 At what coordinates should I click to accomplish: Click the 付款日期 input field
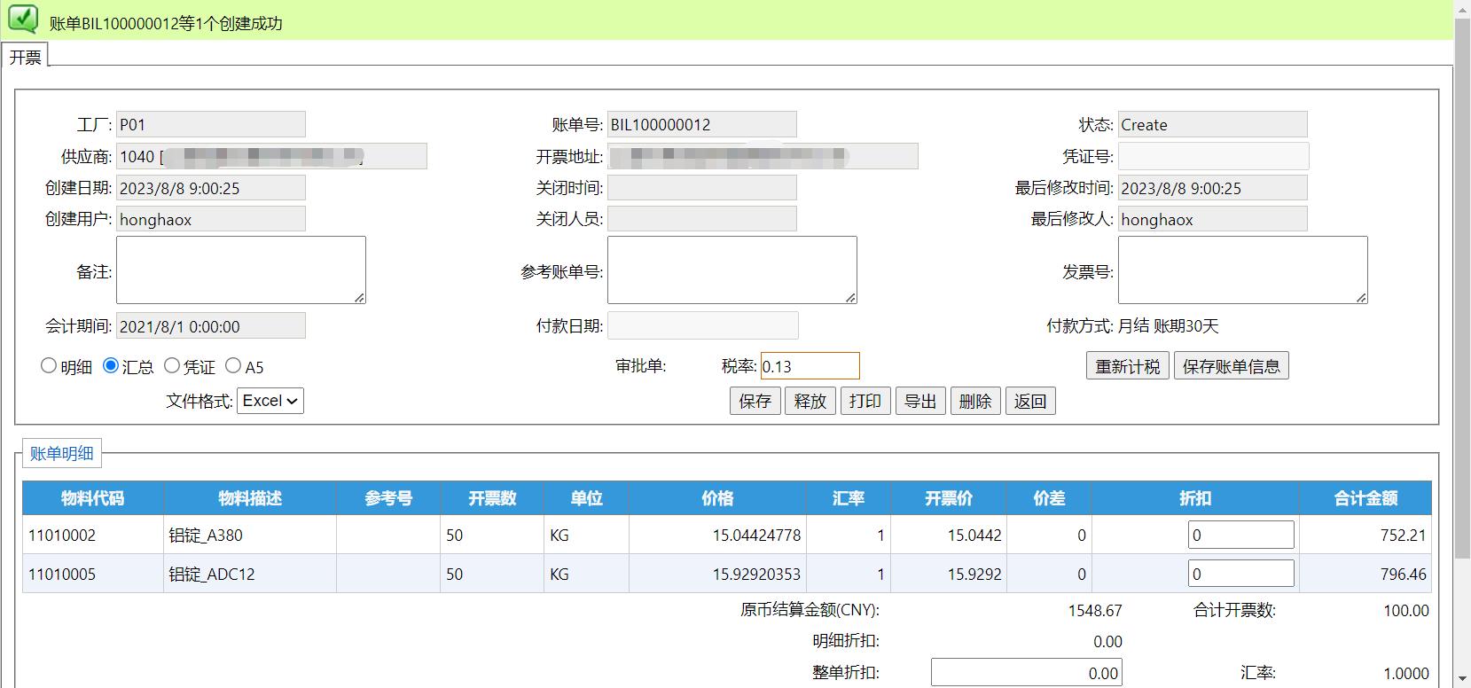coord(703,325)
